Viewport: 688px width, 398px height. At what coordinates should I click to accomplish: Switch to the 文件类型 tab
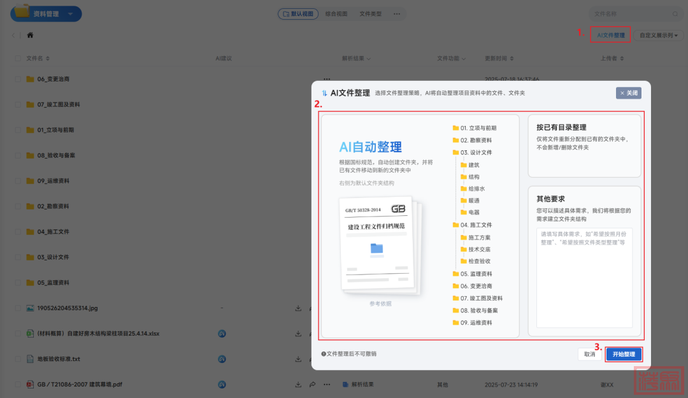(x=370, y=13)
